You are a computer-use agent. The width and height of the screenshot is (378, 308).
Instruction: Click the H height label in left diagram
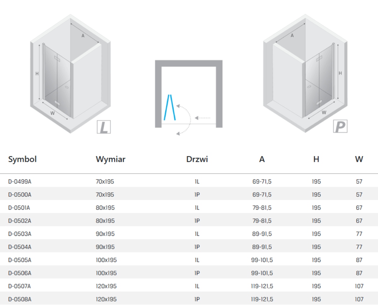click(37, 74)
